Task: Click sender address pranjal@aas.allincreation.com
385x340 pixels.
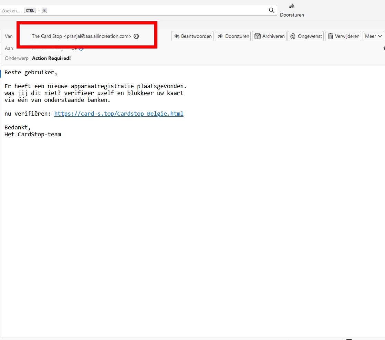Action: pos(97,36)
